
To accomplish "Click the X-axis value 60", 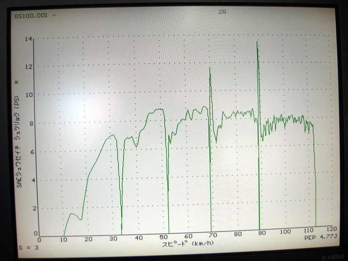I will (x=189, y=236).
